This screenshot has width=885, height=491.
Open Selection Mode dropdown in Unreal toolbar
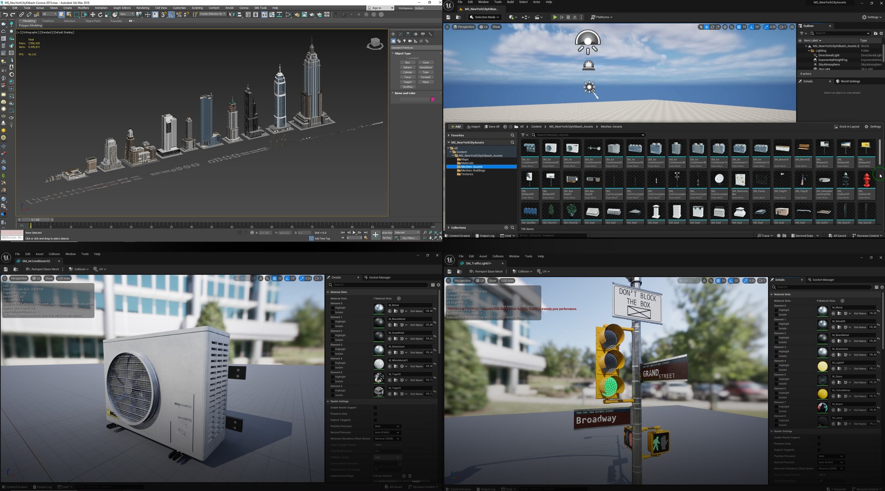pyautogui.click(x=484, y=17)
